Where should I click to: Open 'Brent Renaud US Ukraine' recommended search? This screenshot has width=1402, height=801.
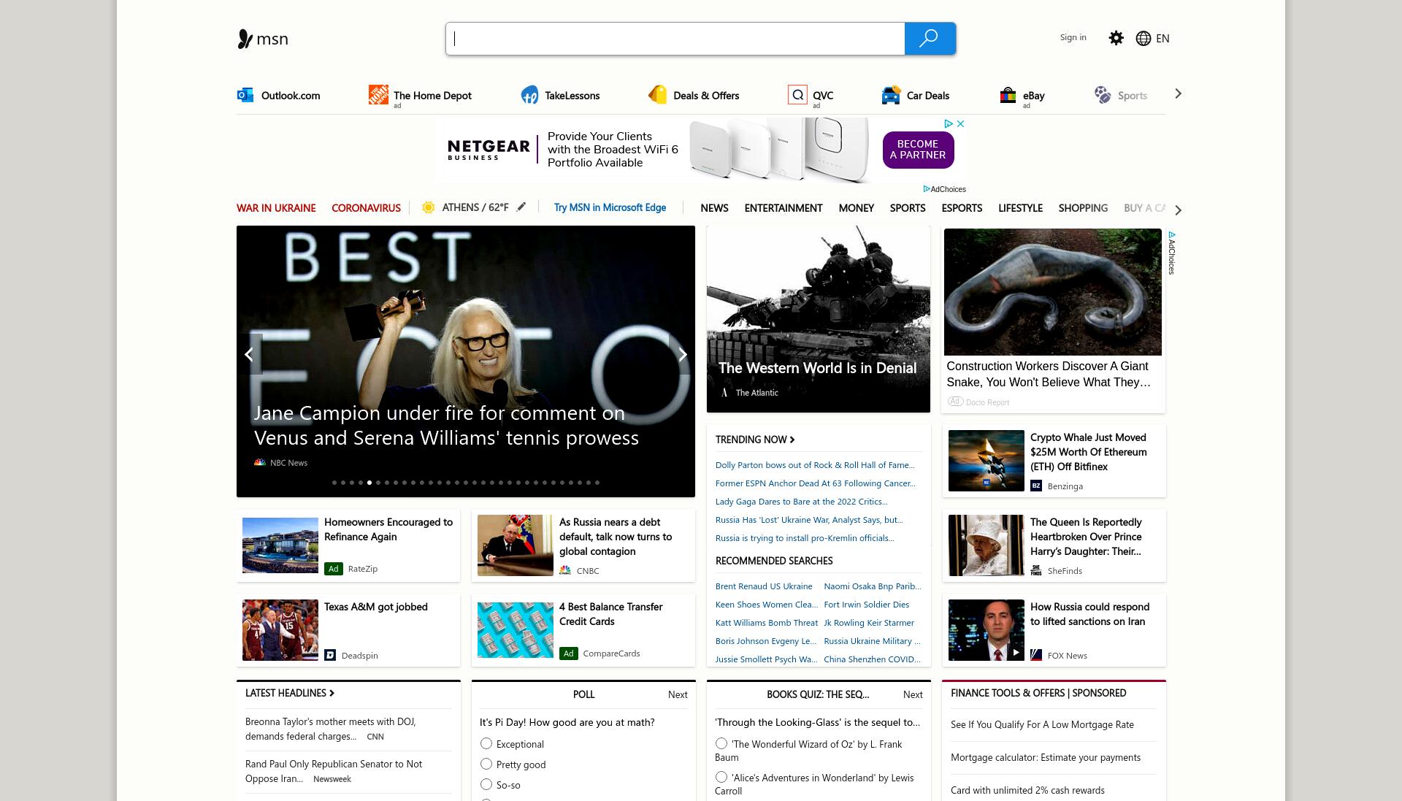(764, 586)
